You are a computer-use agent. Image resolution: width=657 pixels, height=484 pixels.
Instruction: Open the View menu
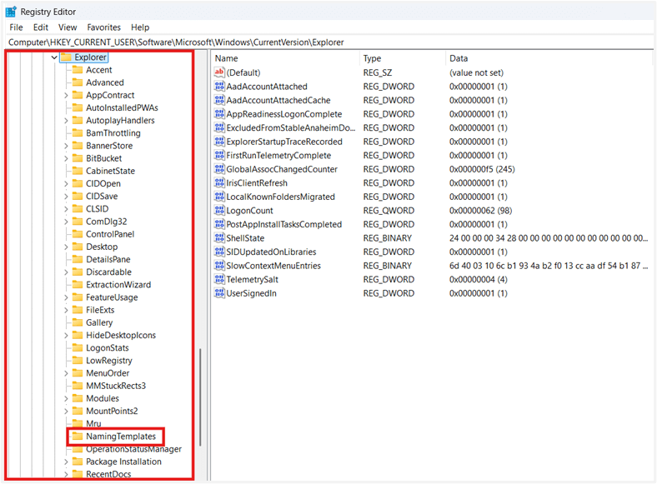68,27
